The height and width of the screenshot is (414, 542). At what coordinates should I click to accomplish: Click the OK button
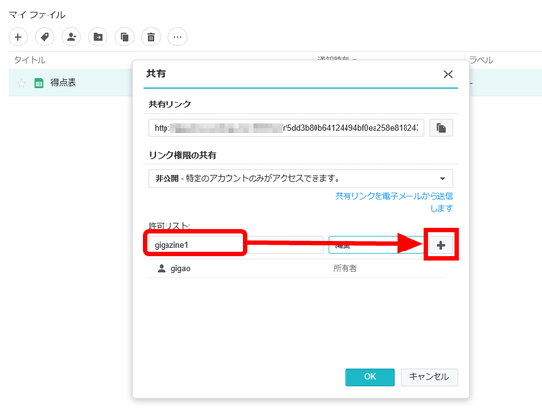tap(370, 376)
